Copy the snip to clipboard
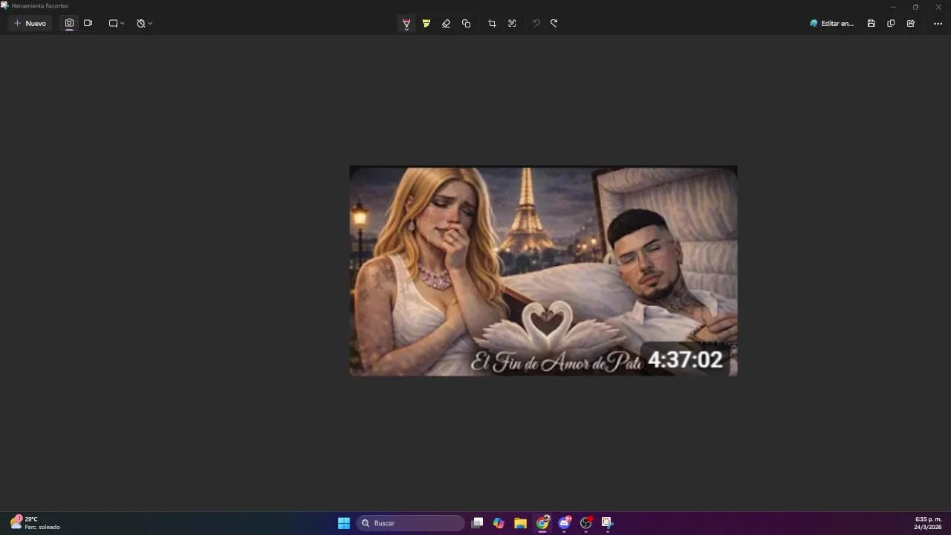 point(891,23)
